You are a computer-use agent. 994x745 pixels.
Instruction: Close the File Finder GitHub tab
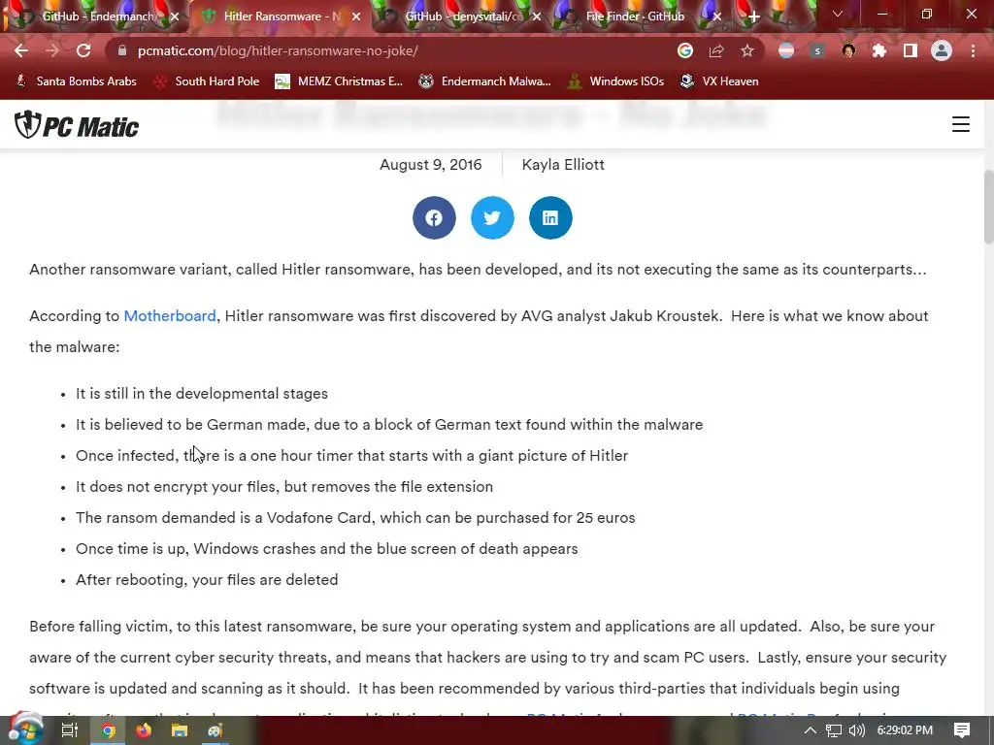click(x=717, y=16)
